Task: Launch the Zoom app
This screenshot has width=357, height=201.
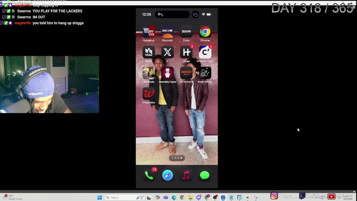Action: (186, 32)
